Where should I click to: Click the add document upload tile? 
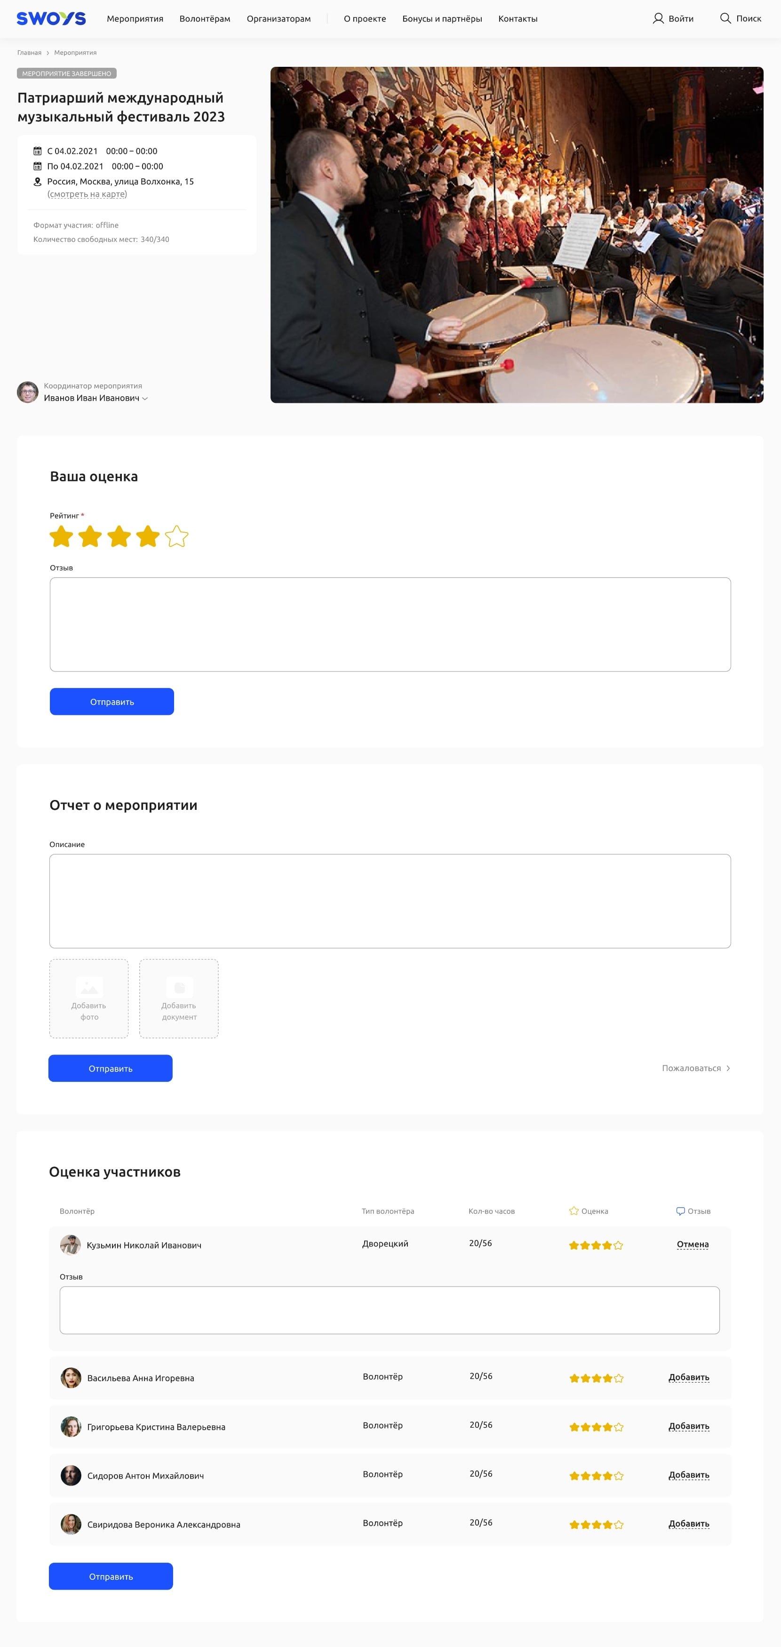[179, 998]
